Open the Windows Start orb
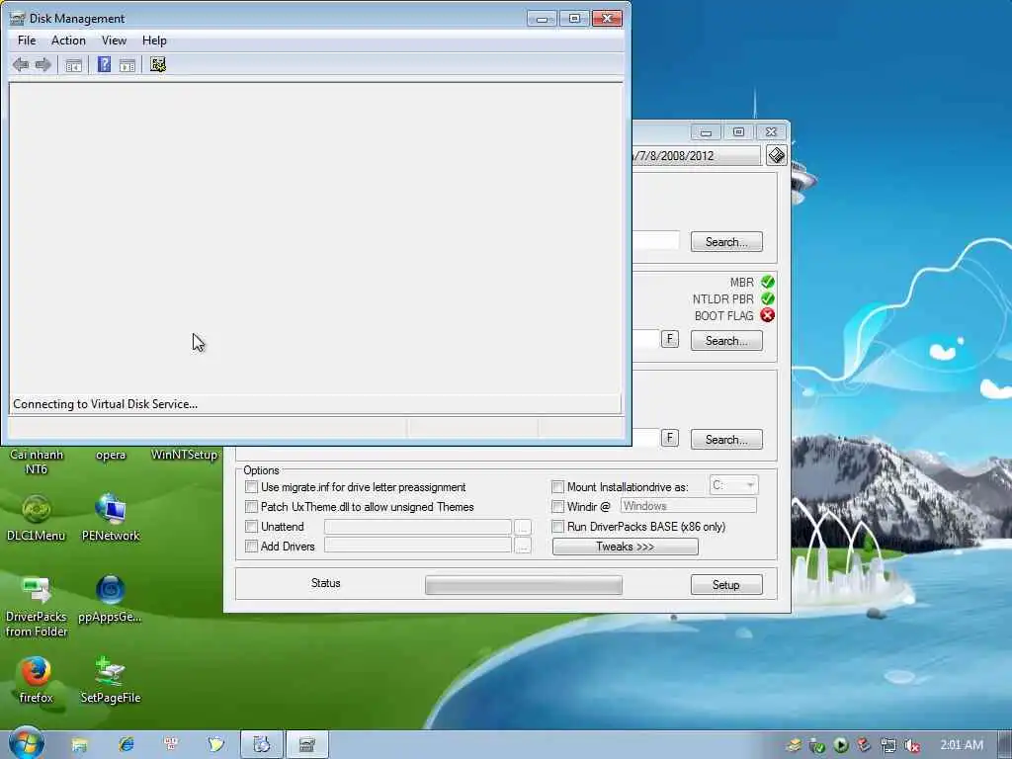Image resolution: width=1012 pixels, height=759 pixels. tap(27, 743)
